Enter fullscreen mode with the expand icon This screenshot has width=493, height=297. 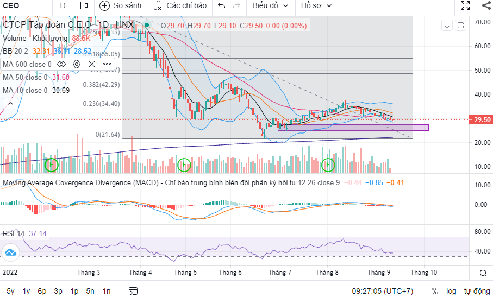click(465, 6)
